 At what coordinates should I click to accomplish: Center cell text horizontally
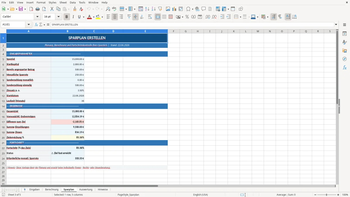coord(115,17)
